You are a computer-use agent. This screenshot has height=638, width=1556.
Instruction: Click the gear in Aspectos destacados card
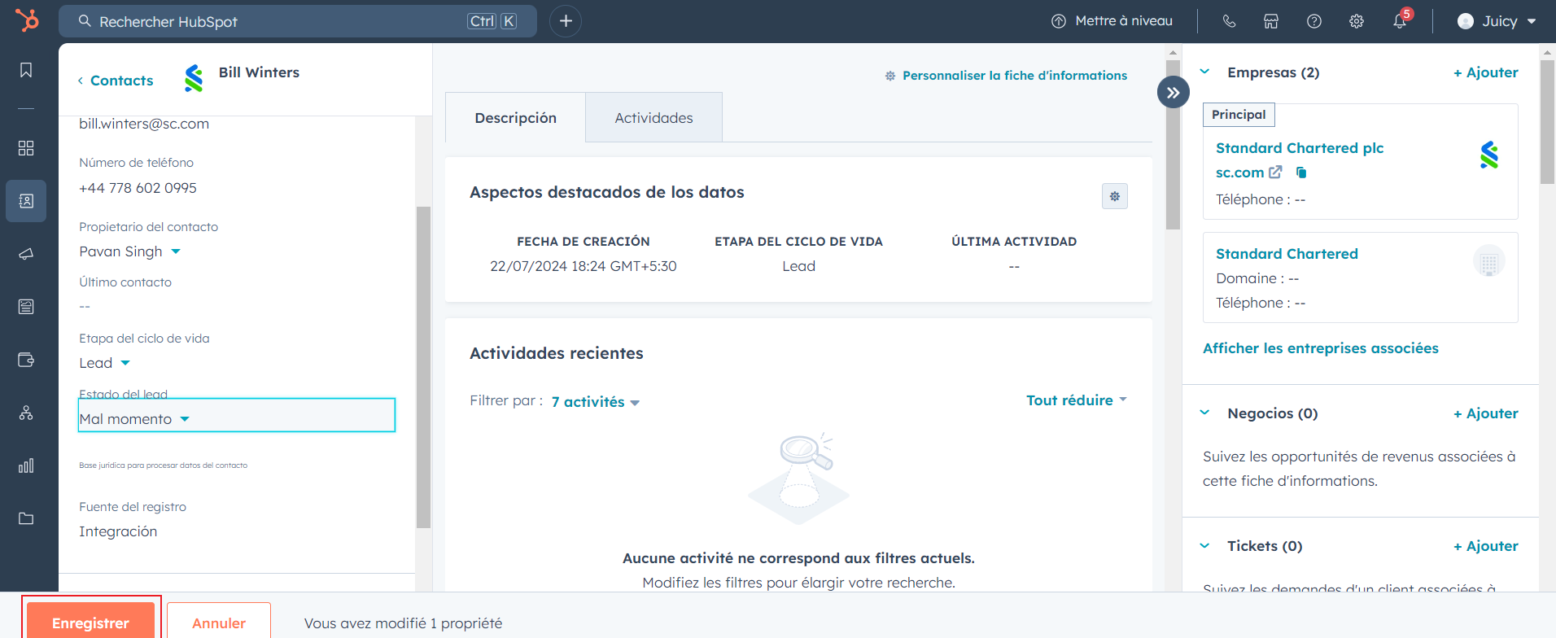point(1115,196)
